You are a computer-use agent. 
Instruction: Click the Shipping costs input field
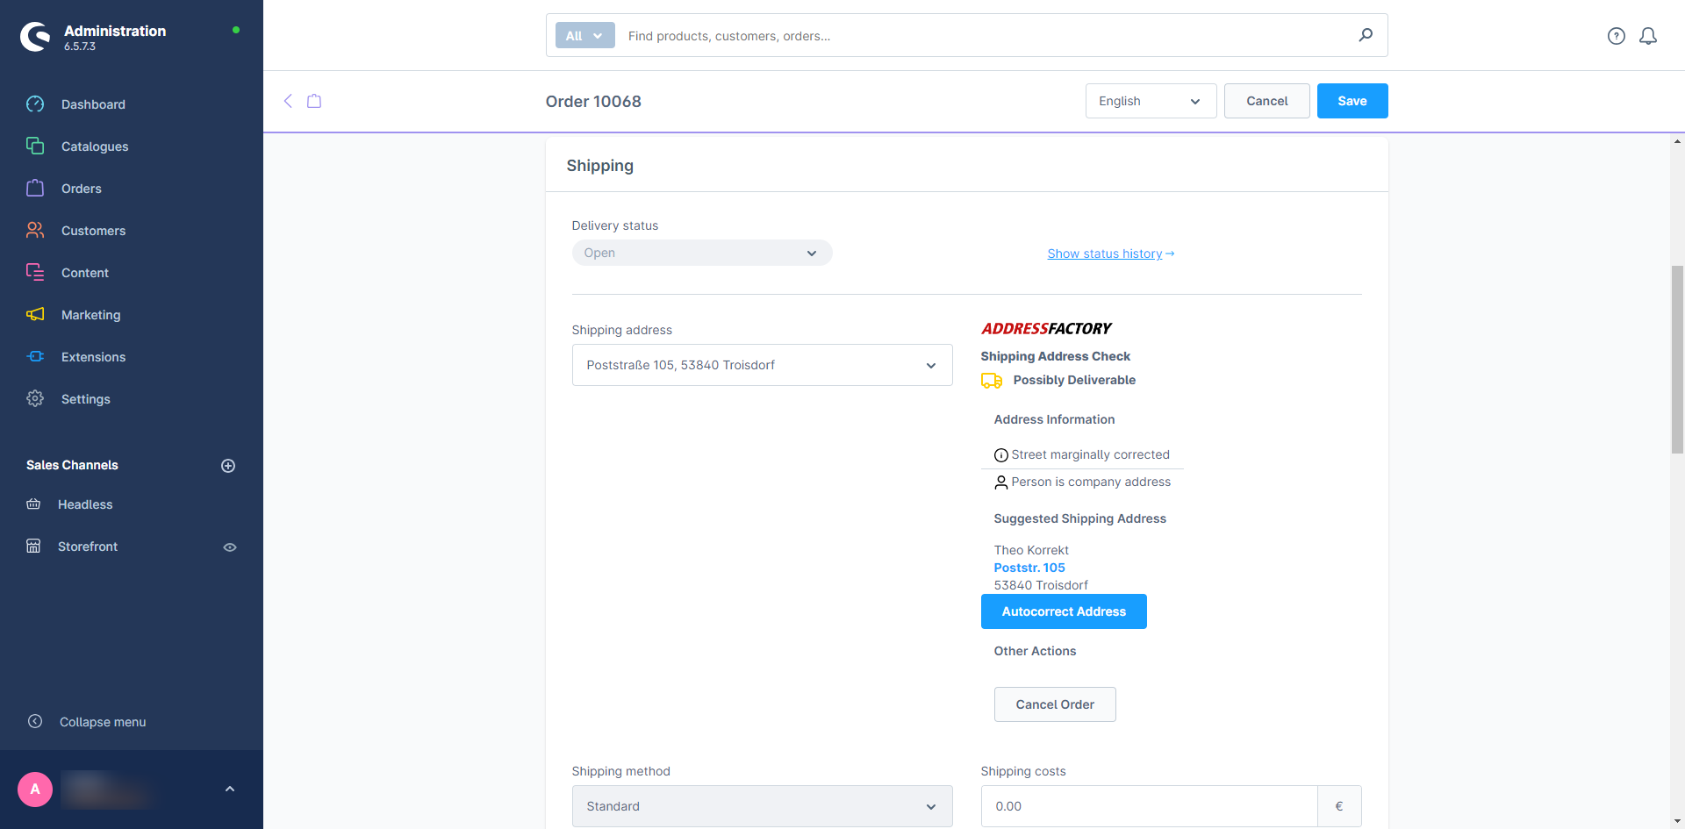tap(1148, 806)
